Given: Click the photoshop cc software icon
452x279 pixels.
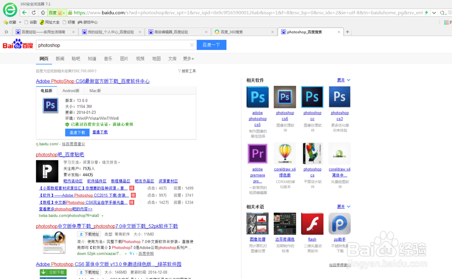Looking at the screenshot, I should 312,97.
